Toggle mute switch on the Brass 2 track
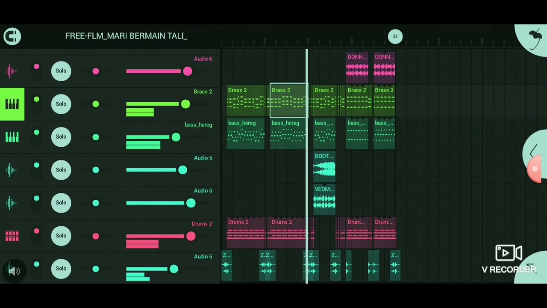 pyautogui.click(x=37, y=104)
